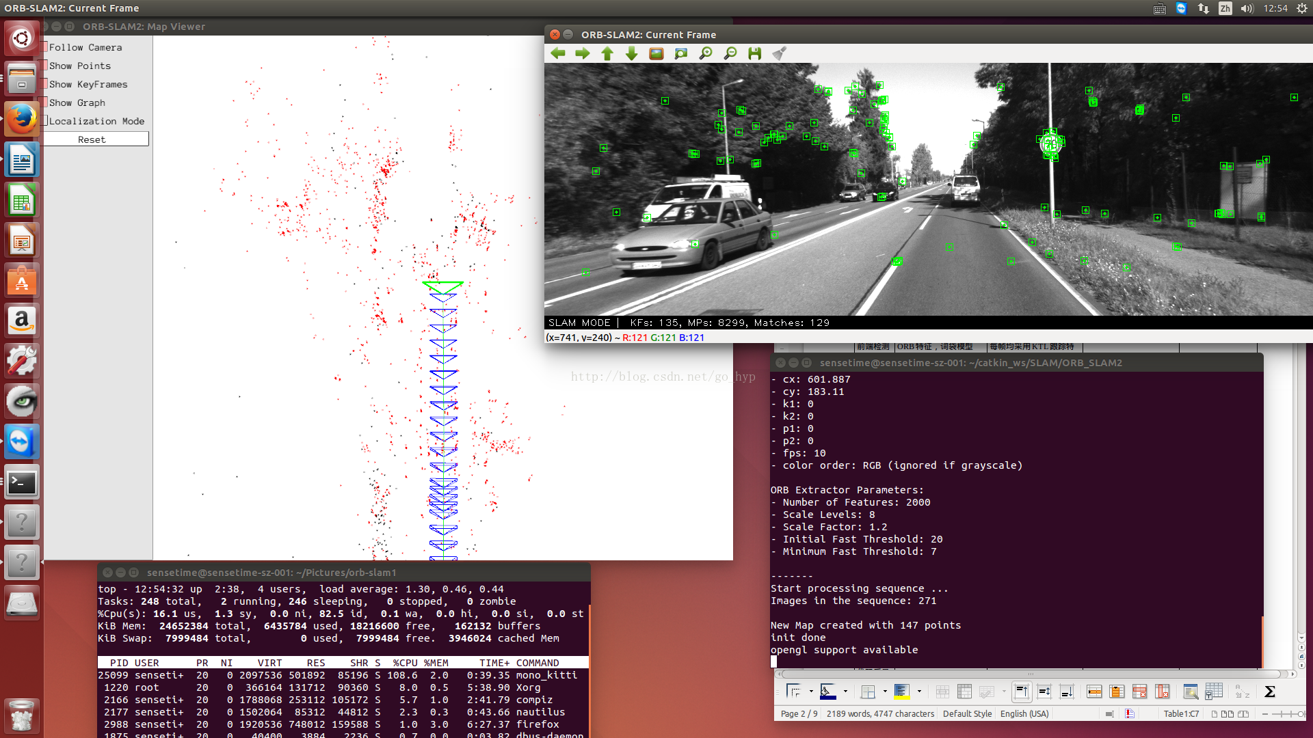Open line style dropdown arrow in Writer toolbar
The image size is (1313, 738).
click(x=811, y=692)
